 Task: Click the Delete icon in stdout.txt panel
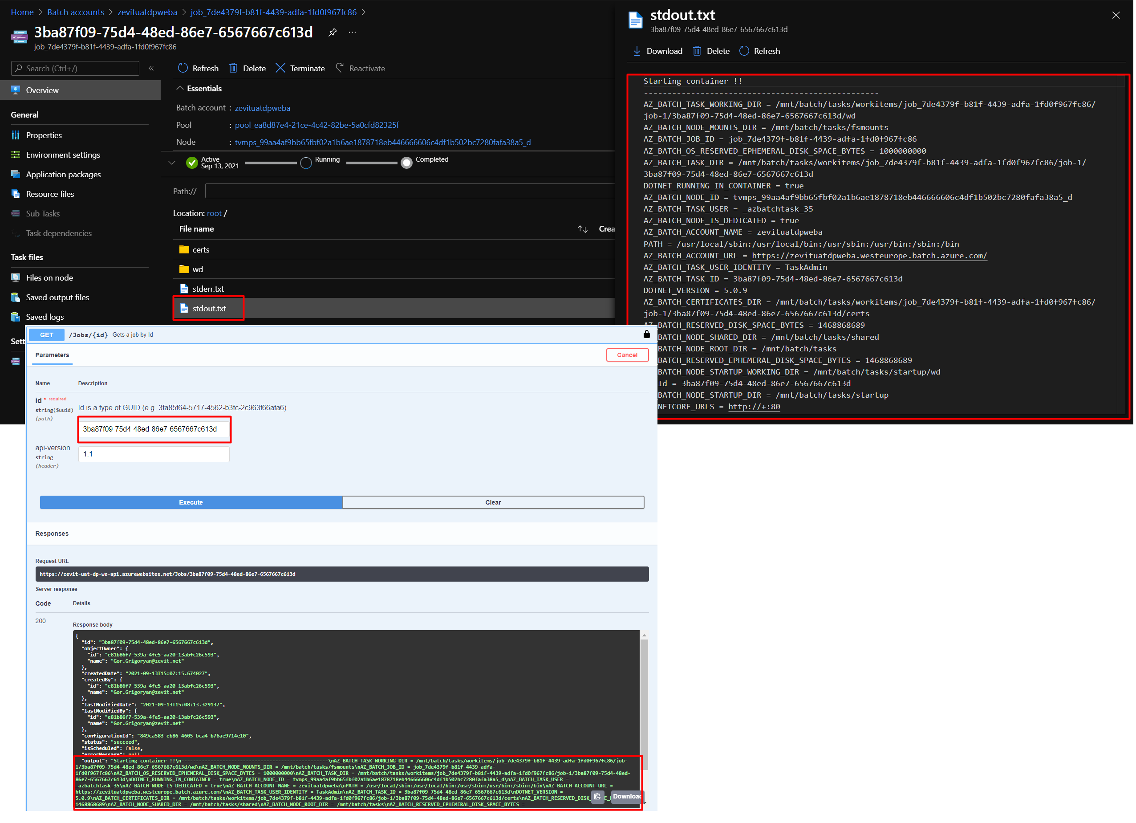(698, 51)
